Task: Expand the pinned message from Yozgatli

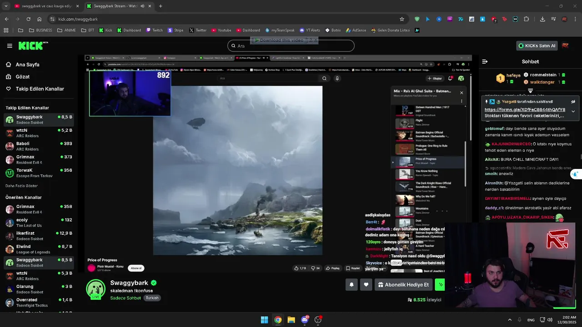Action: pyautogui.click(x=573, y=111)
